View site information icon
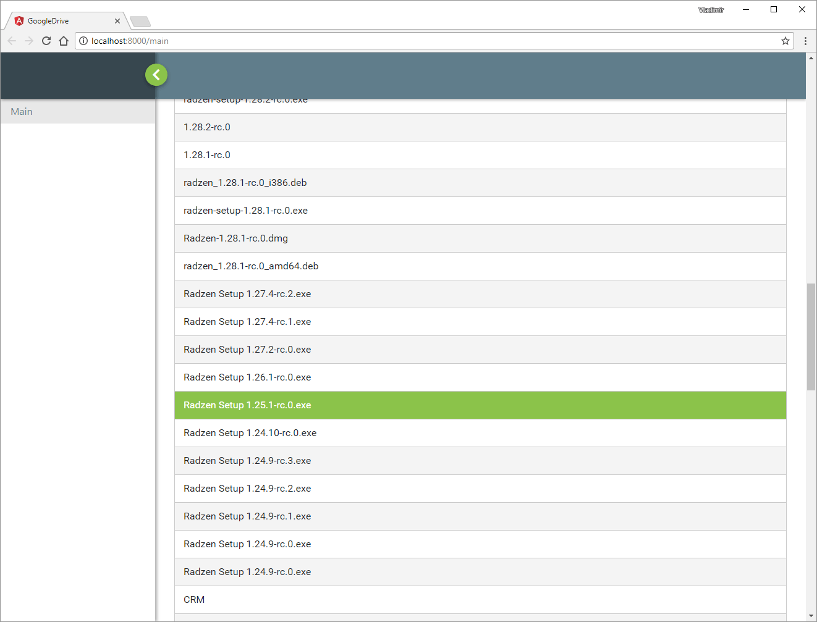The image size is (817, 622). 83,41
